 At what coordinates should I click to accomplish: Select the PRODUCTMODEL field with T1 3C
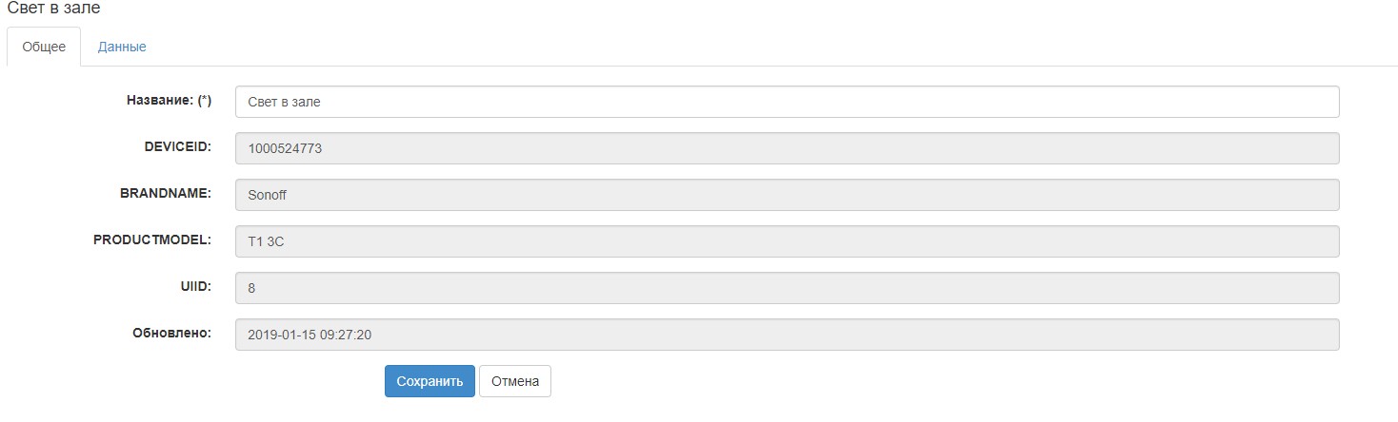[787, 241]
